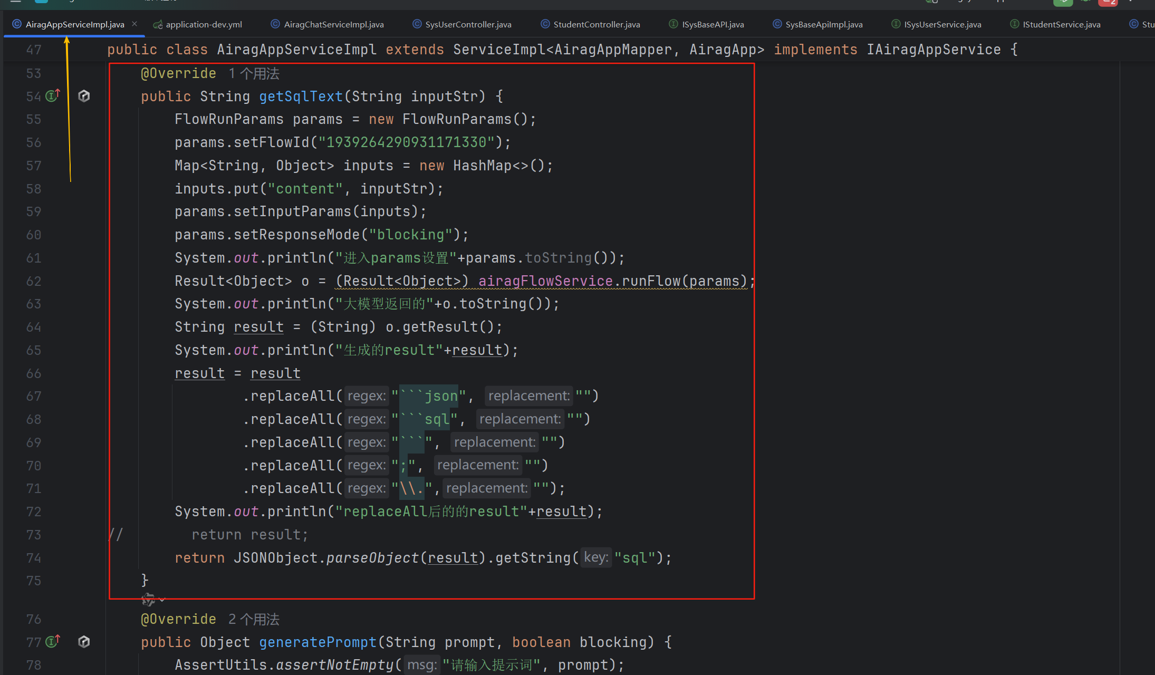Click the AssertUtils class on line 78
1155x675 pixels.
221,665
